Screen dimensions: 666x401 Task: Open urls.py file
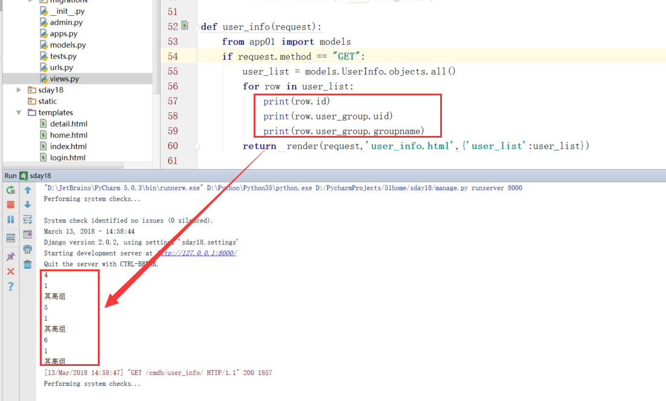(x=62, y=67)
